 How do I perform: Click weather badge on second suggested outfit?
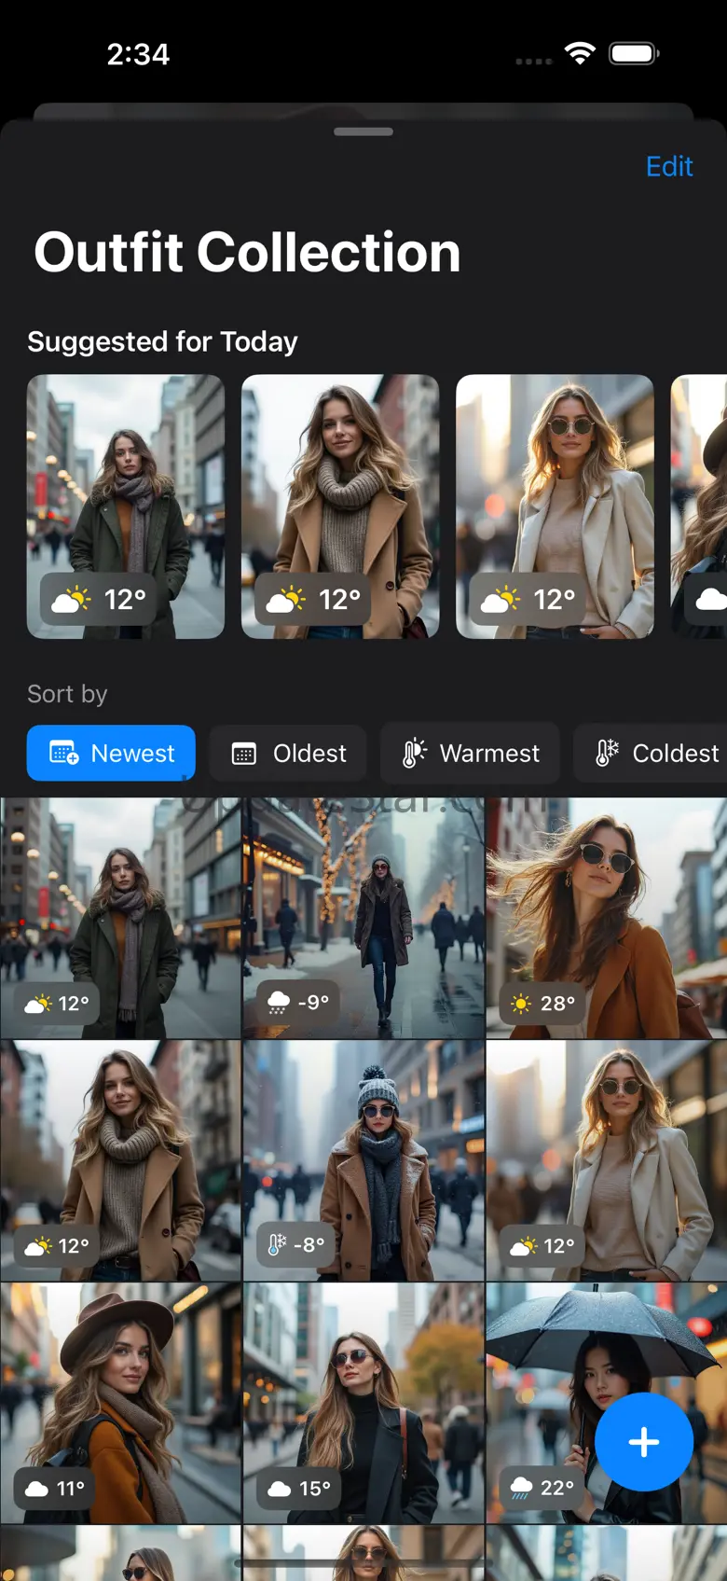point(314,599)
